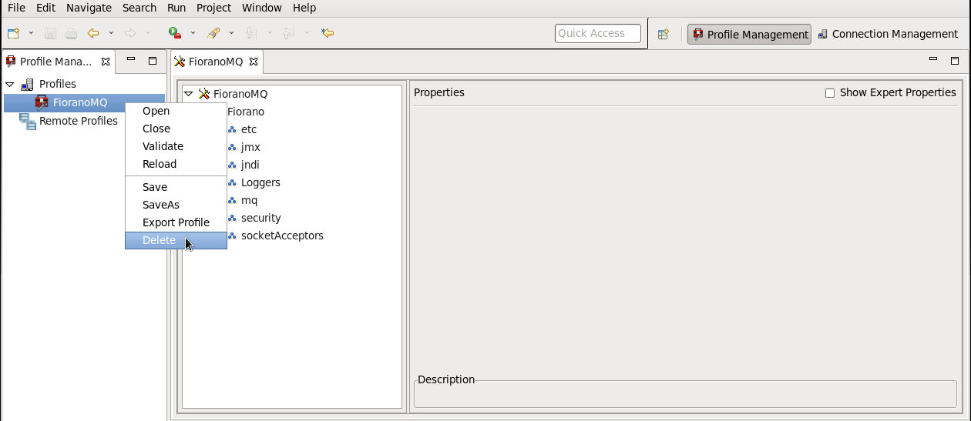Click the Remote Profiles servers icon
971x421 pixels.
click(x=27, y=121)
